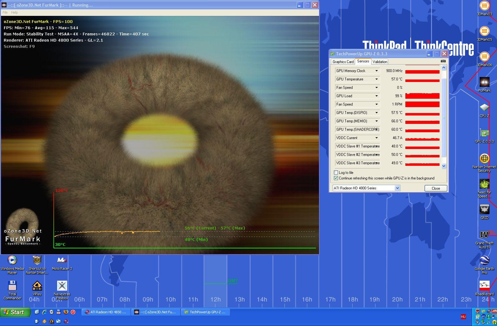
Task: Select the Need for Speed desktop icon
Action: [x=484, y=188]
